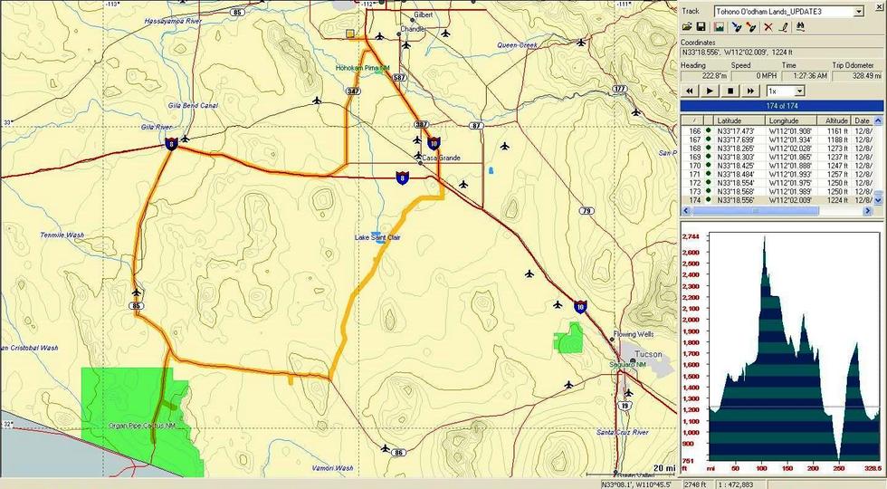Click the route 79 highway marker
The image size is (887, 489).
point(587,210)
